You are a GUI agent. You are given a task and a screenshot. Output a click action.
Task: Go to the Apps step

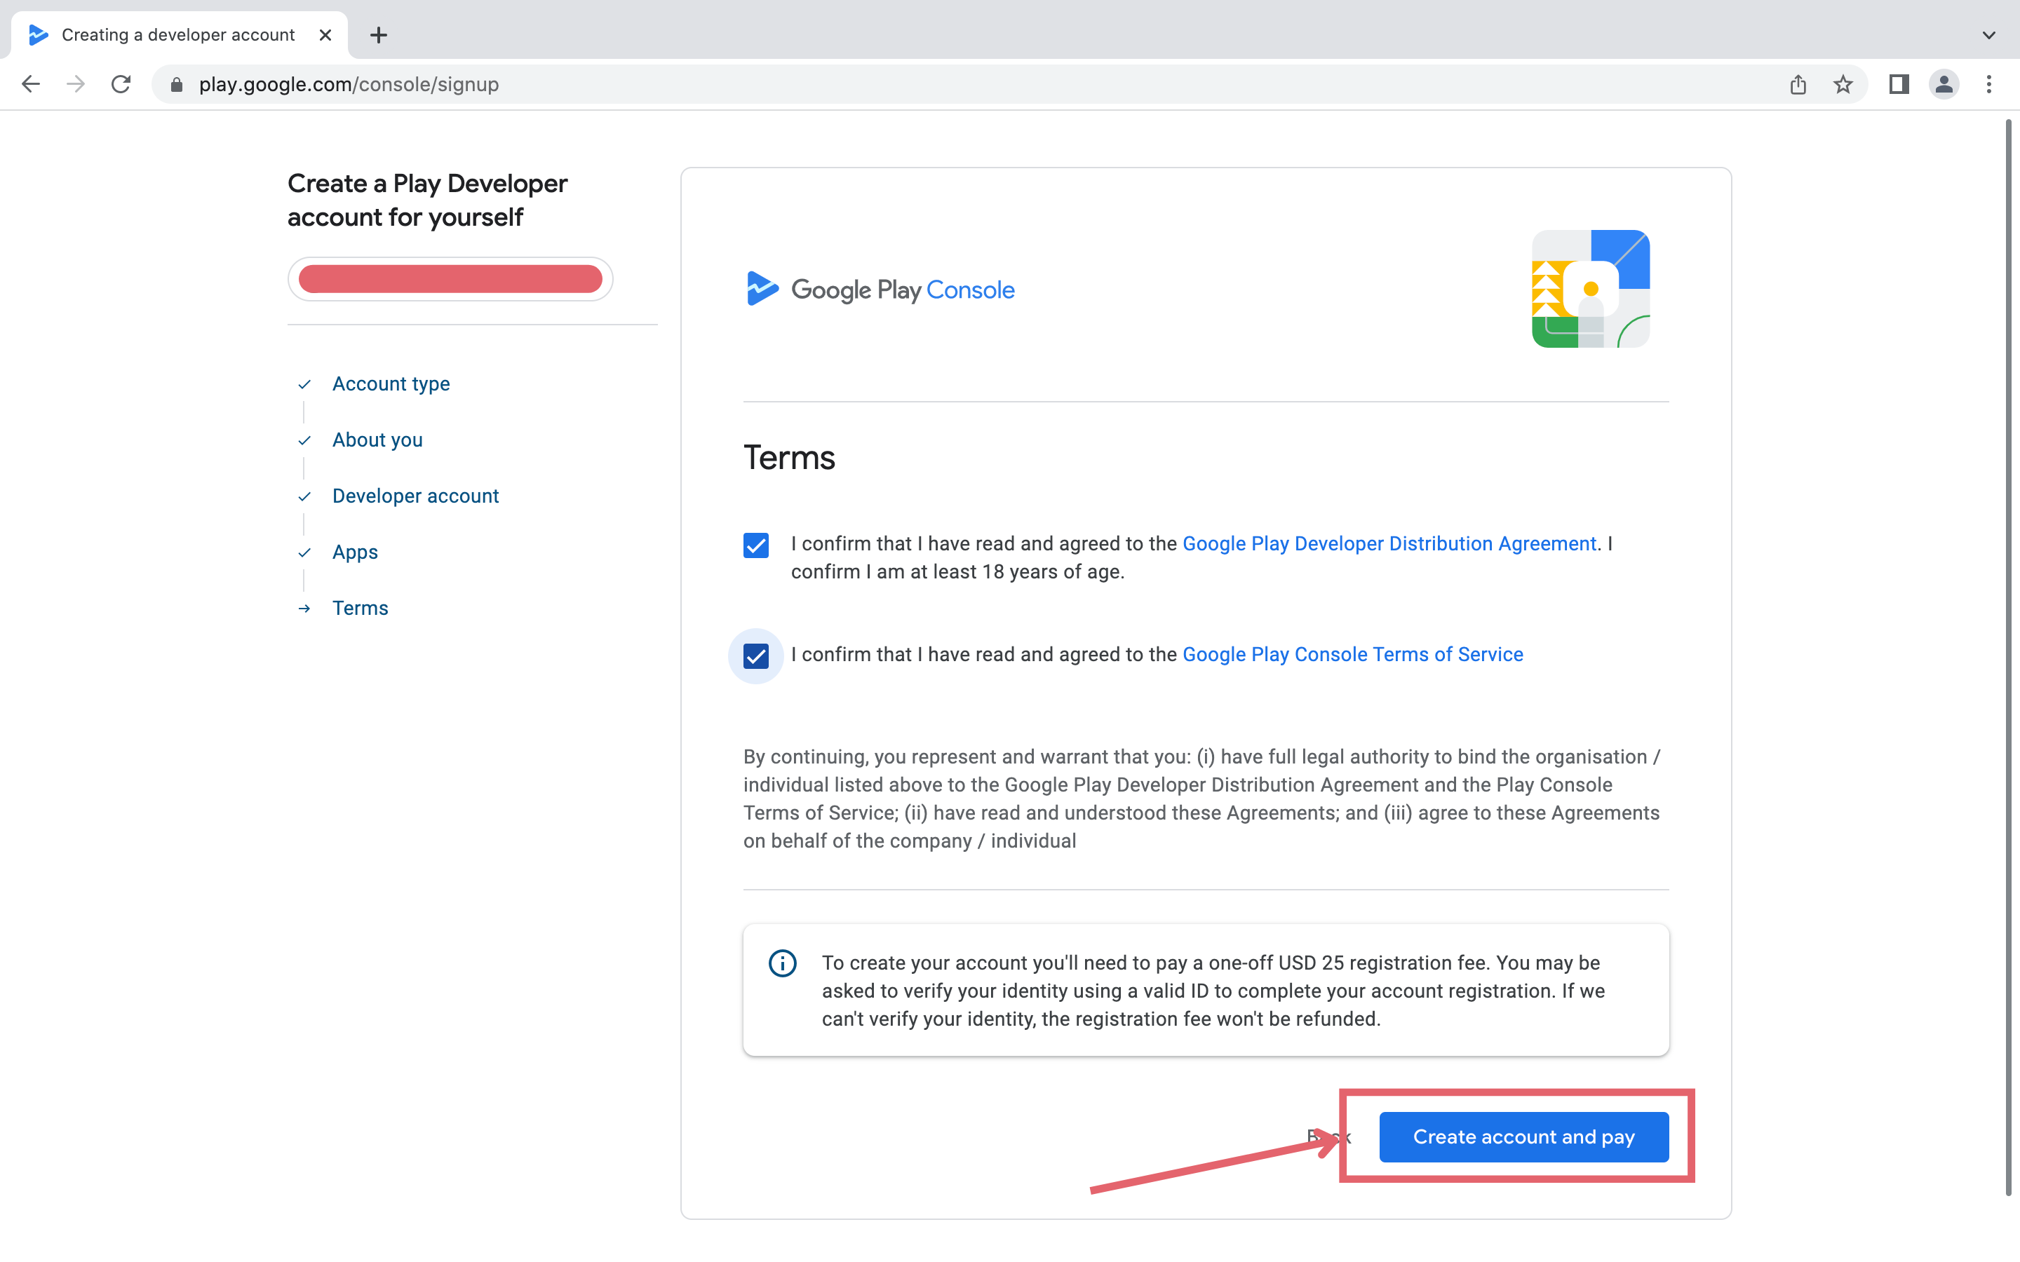coord(355,552)
